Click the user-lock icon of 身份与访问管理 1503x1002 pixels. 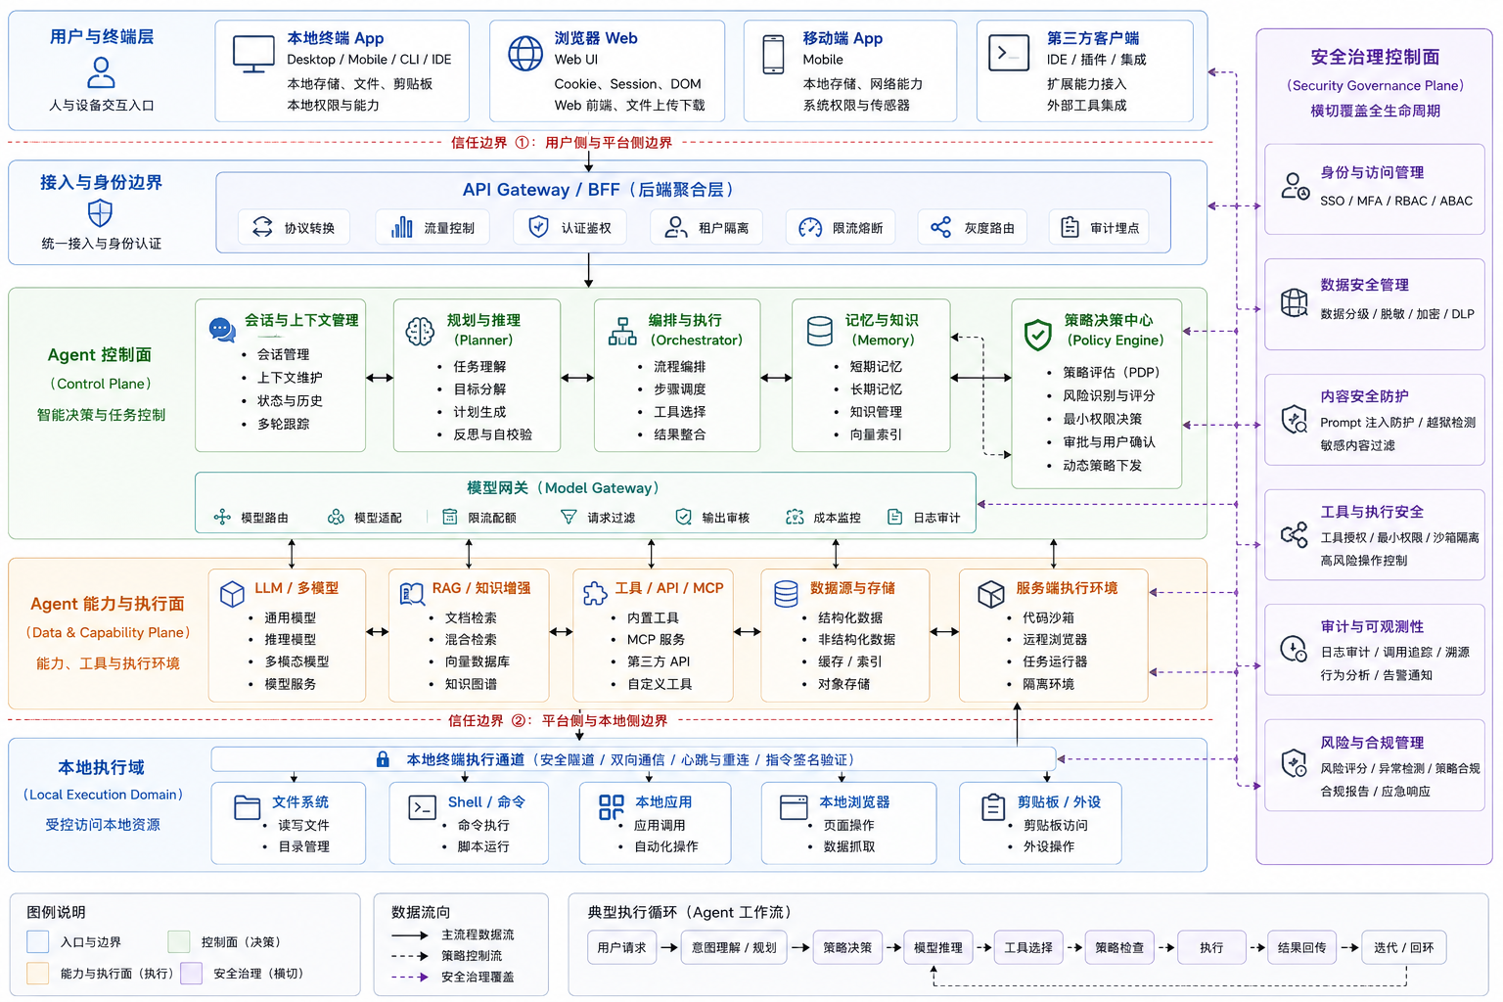tap(1296, 186)
